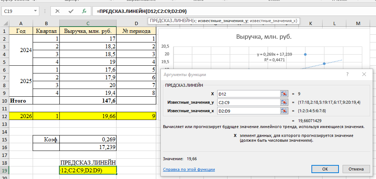Click the Выручка, млн. руб. header cell
This screenshot has height=179, width=376.
tap(88, 31)
